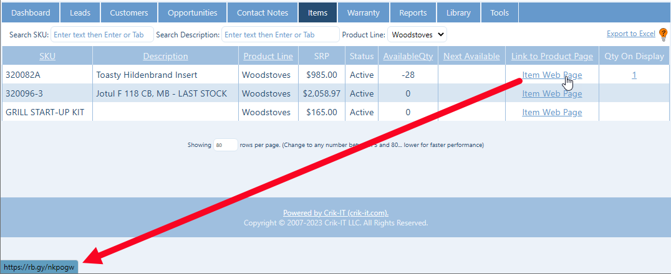Open the Powered by Crik-IT link
The width and height of the screenshot is (671, 274).
pyautogui.click(x=335, y=213)
